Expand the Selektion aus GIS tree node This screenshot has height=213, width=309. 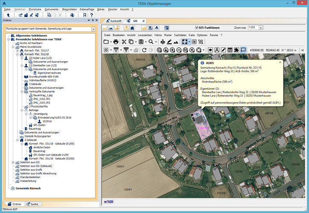tap(13, 162)
